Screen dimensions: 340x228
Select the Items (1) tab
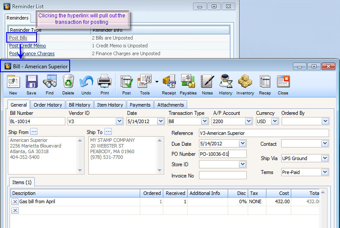pos(22,182)
